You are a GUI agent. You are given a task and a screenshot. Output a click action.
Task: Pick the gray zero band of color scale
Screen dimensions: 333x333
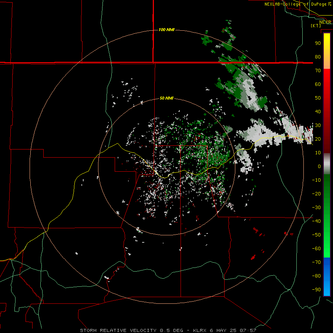[x=327, y=164]
